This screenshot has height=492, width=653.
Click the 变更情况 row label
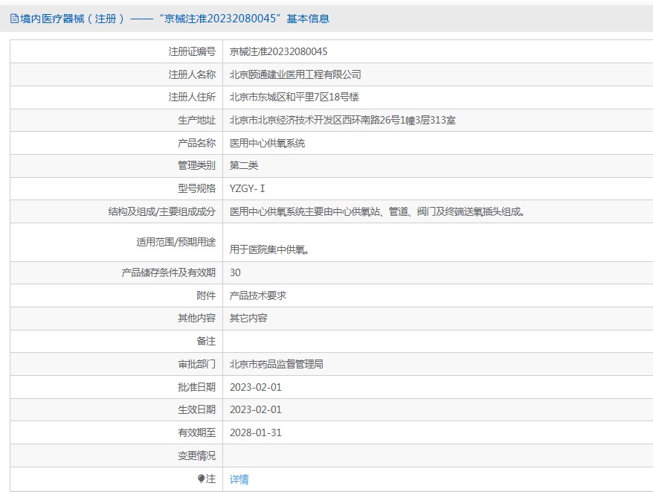coord(196,456)
